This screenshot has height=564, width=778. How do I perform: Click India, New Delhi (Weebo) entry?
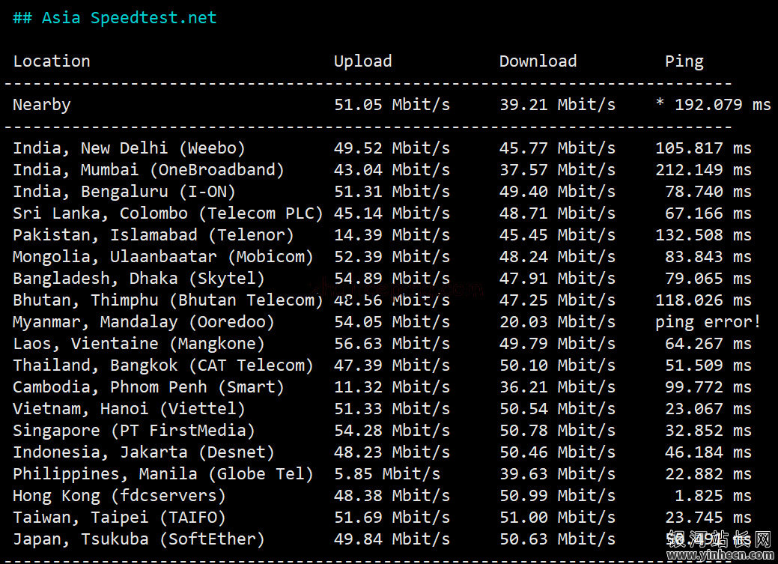129,148
